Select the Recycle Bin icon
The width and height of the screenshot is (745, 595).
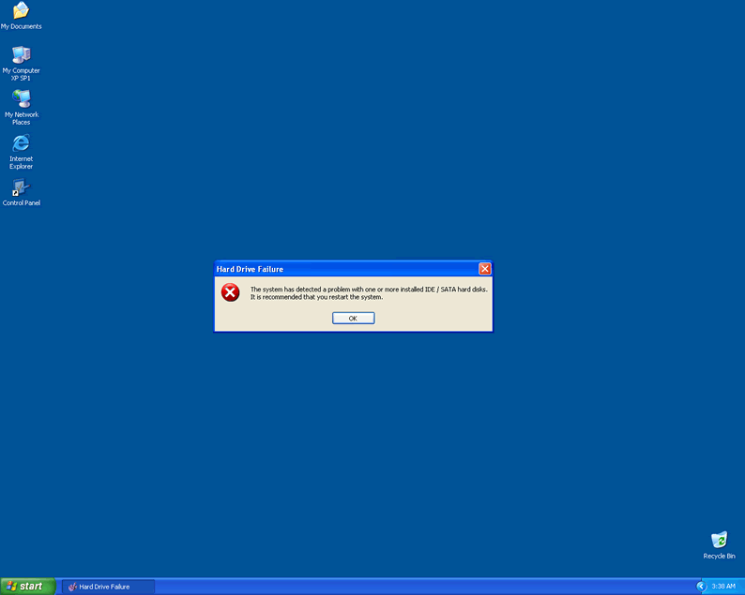click(719, 541)
